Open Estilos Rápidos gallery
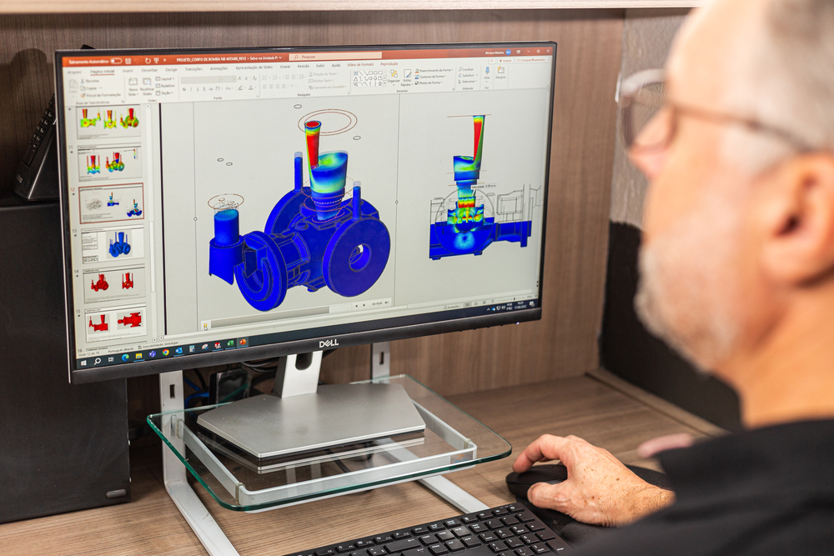Image resolution: width=834 pixels, height=556 pixels. click(407, 77)
